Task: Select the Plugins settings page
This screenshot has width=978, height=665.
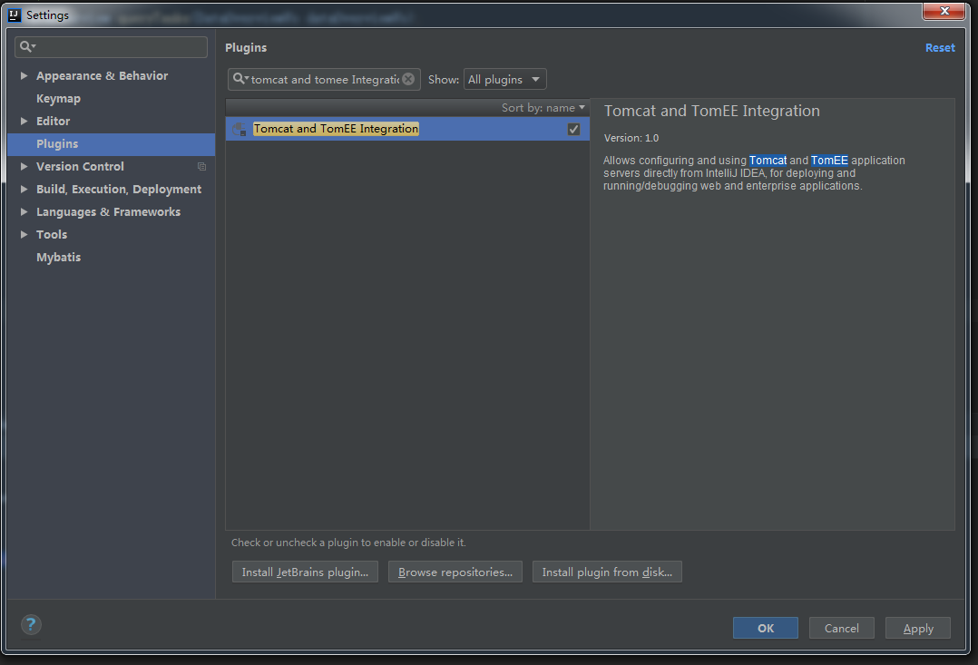Action: point(111,144)
